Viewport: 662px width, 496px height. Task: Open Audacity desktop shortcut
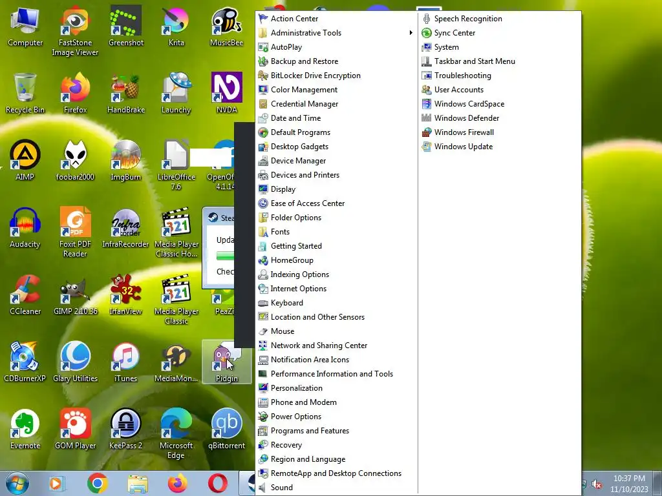[x=25, y=228]
